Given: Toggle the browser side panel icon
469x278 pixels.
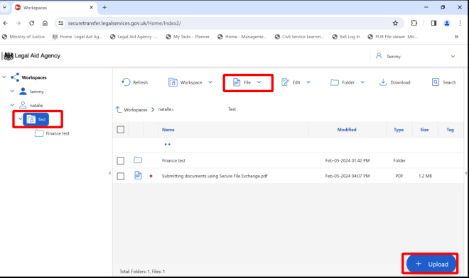Looking at the screenshot, I should click(x=433, y=23).
